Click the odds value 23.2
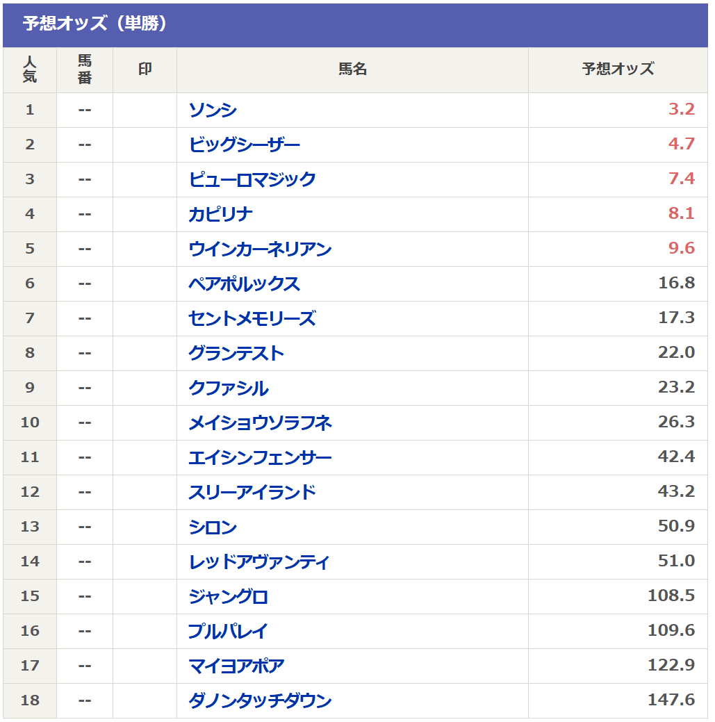Image resolution: width=715 pixels, height=722 pixels. (x=676, y=388)
